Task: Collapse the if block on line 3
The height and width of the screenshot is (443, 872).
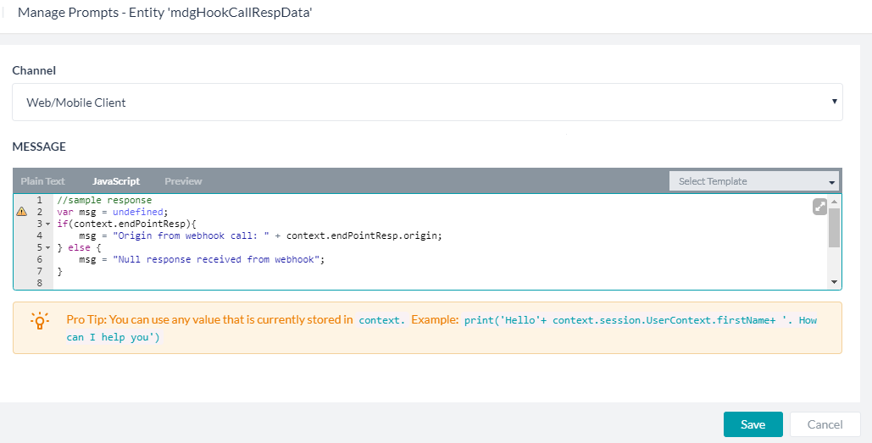Action: (47, 224)
